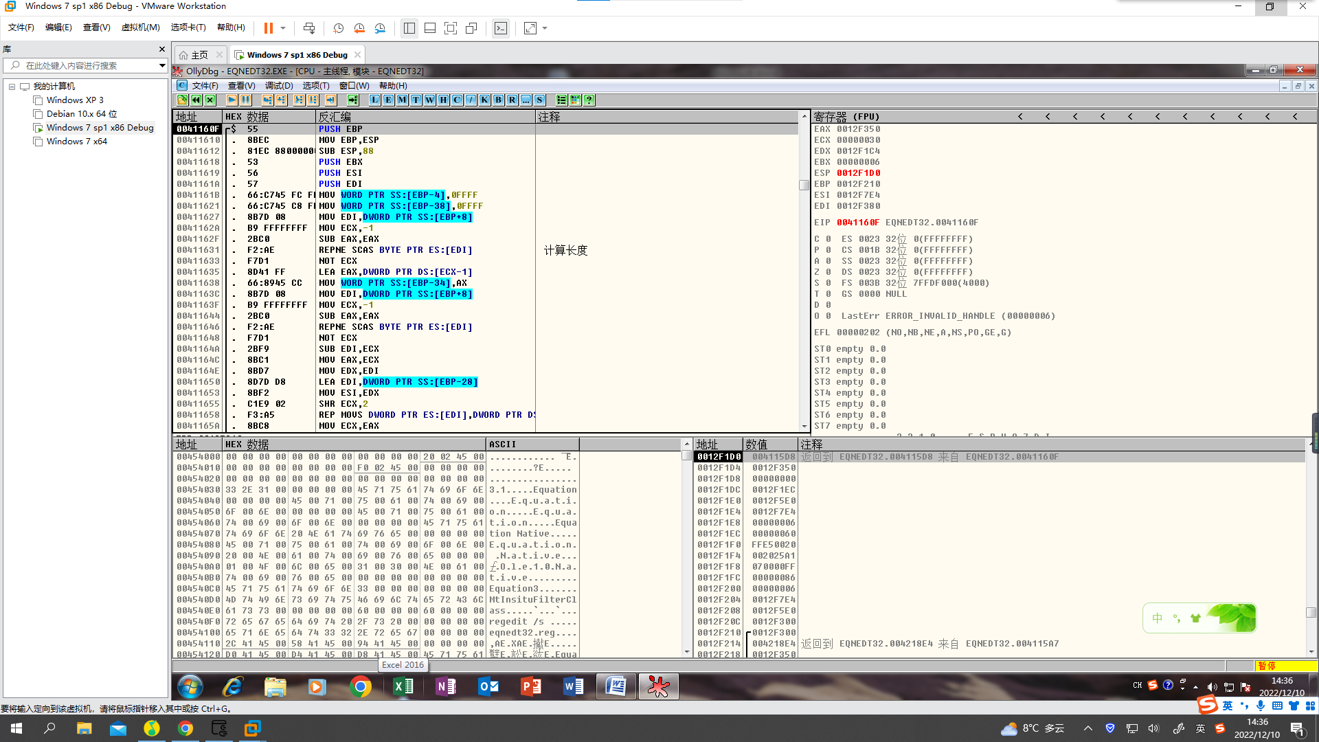Show the Call stack (K) window

click(x=484, y=100)
